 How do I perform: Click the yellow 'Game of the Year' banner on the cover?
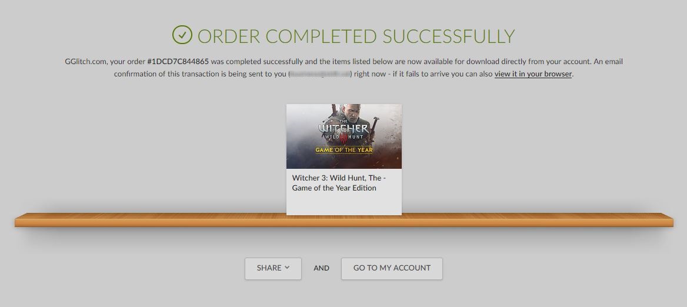coord(344,150)
